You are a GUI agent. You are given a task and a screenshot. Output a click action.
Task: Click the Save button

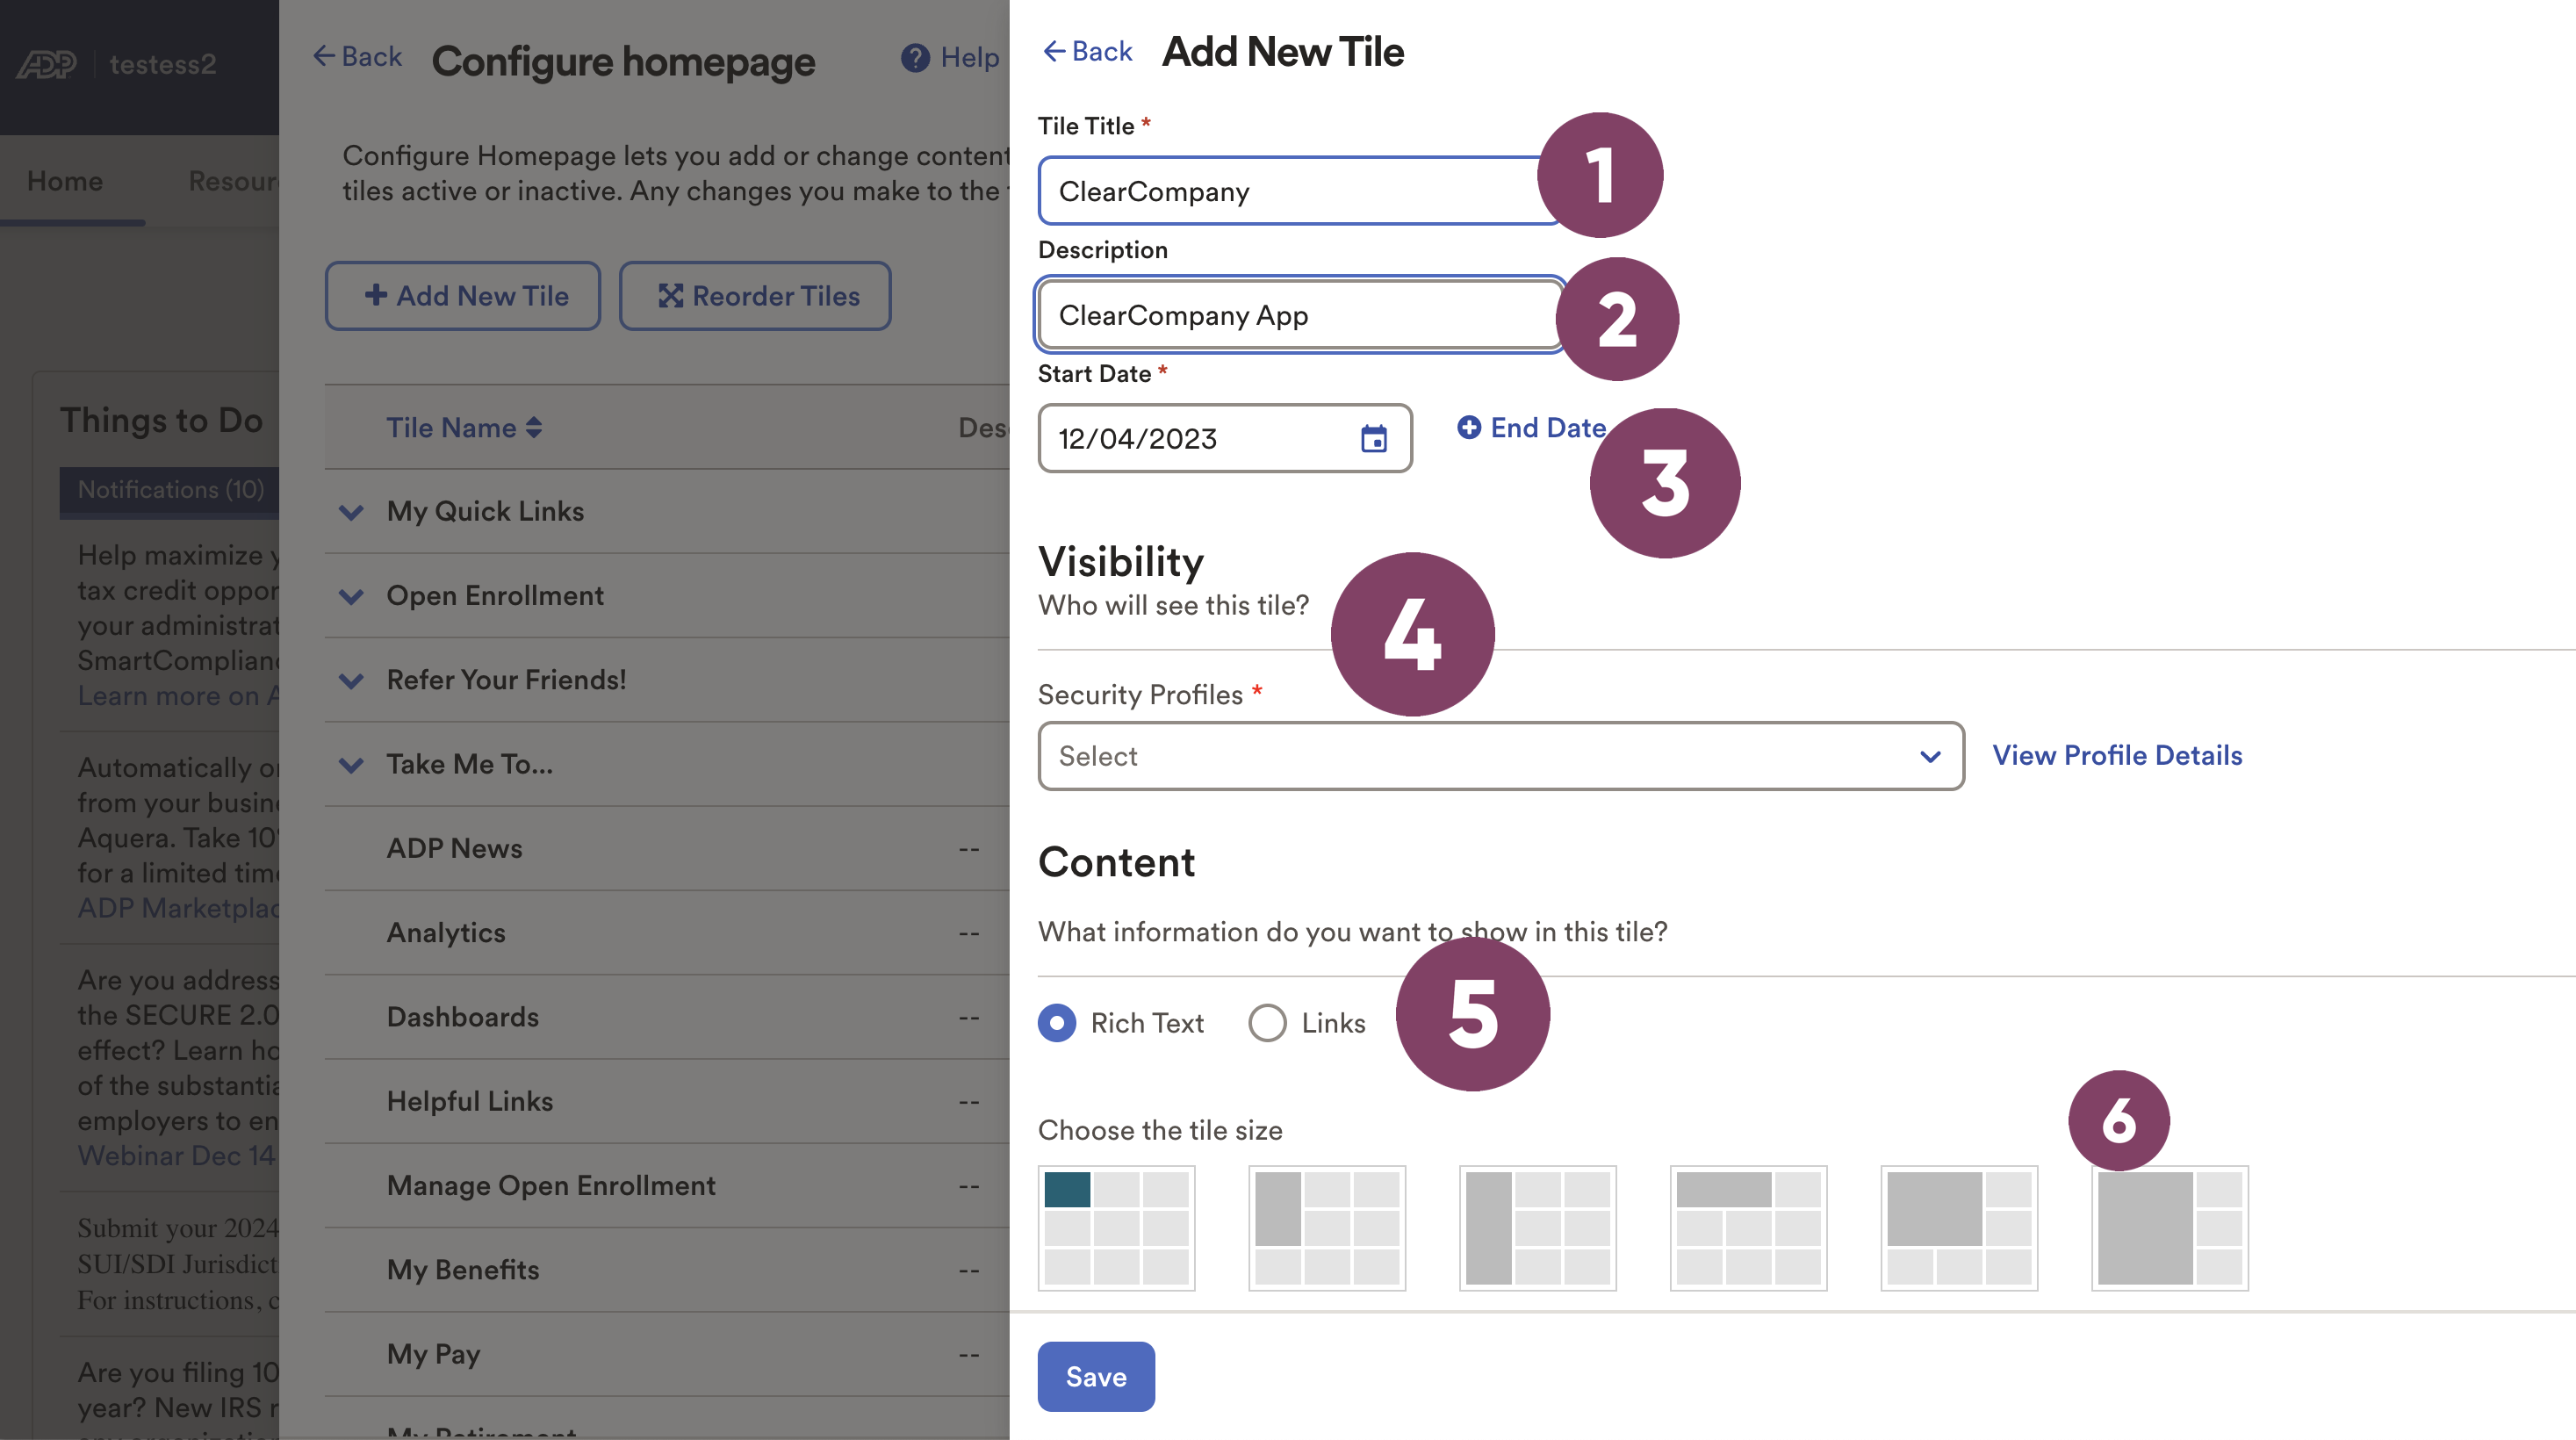(x=1096, y=1377)
